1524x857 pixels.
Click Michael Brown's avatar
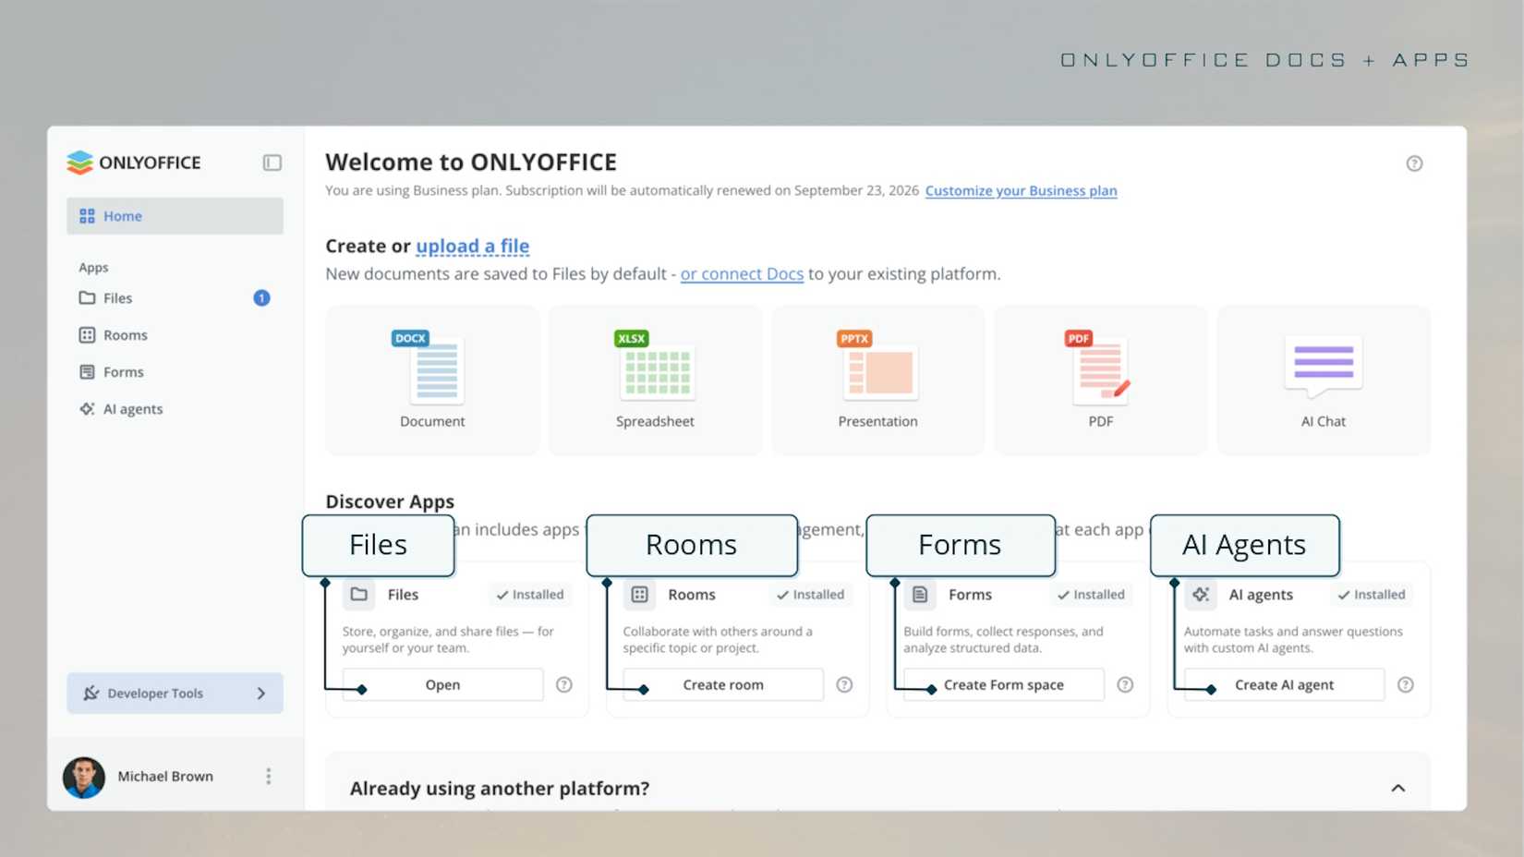(84, 778)
